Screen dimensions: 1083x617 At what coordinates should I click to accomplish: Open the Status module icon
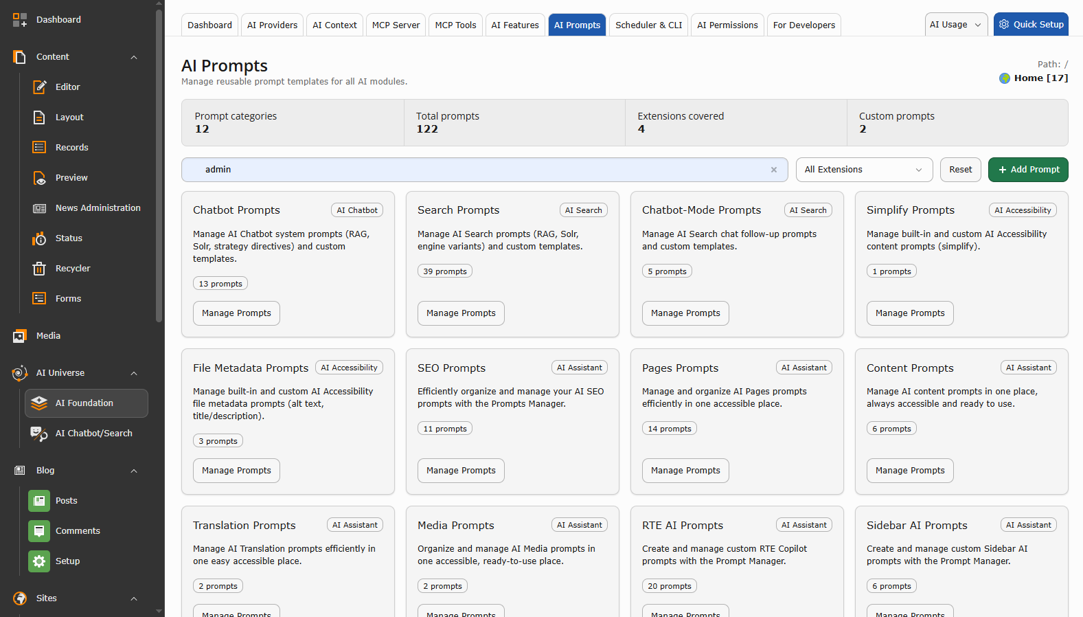click(40, 238)
